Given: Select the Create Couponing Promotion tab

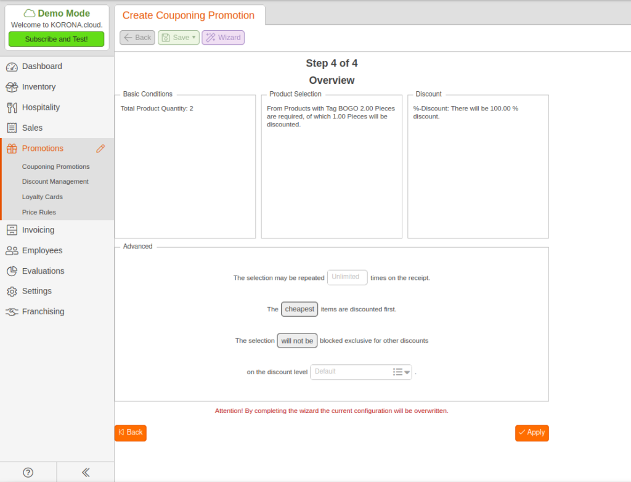Looking at the screenshot, I should [189, 15].
